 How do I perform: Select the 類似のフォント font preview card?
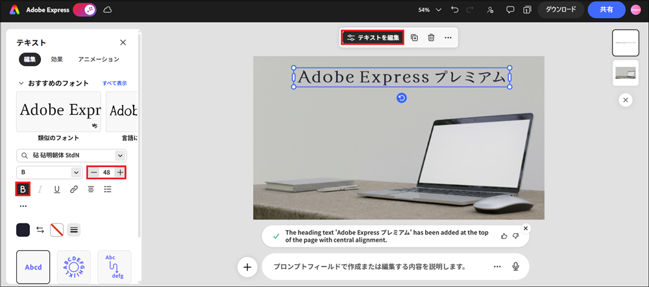[x=58, y=111]
